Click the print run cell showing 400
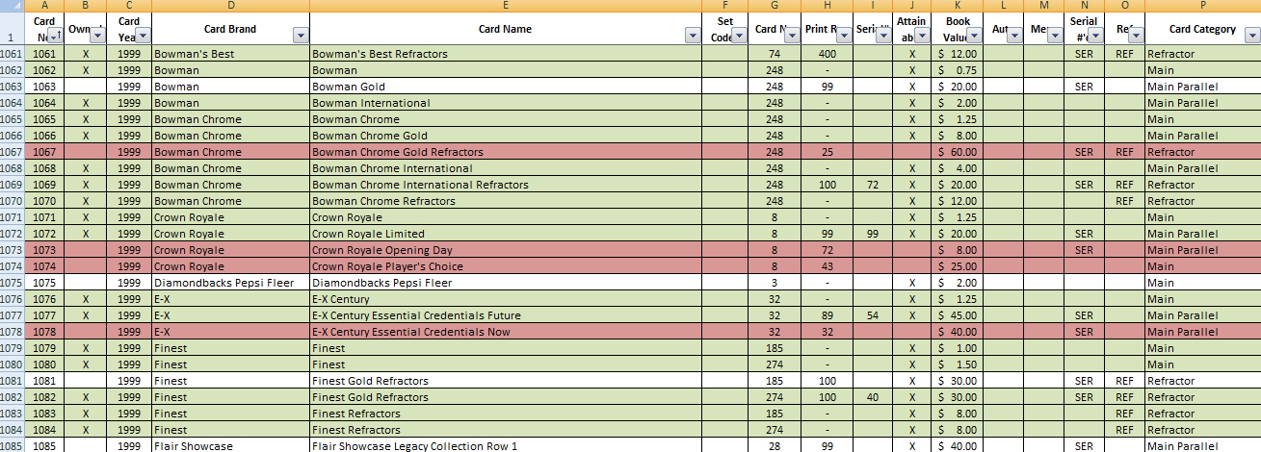The width and height of the screenshot is (1261, 452). [827, 54]
